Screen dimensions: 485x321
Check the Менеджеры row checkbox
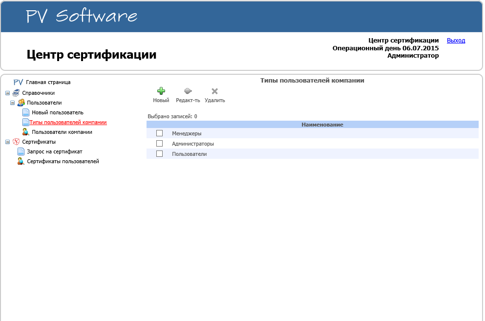[160, 133]
